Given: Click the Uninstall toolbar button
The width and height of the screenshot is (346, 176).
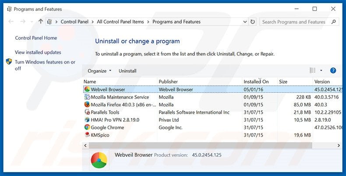Looking at the screenshot, I should pyautogui.click(x=127, y=71).
